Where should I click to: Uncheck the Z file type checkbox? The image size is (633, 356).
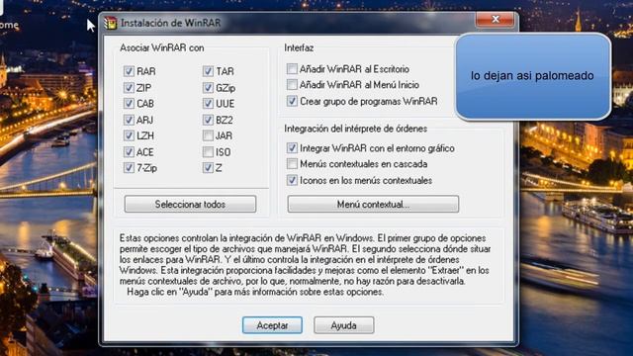208,168
